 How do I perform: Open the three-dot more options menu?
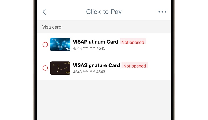162,12
